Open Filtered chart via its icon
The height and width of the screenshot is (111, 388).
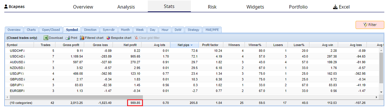click(x=82, y=38)
